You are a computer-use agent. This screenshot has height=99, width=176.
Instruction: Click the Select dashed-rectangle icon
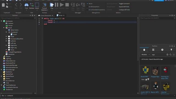click(37, 5)
